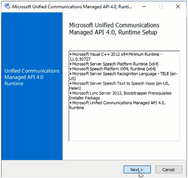Minimize the setup window

click(144, 7)
